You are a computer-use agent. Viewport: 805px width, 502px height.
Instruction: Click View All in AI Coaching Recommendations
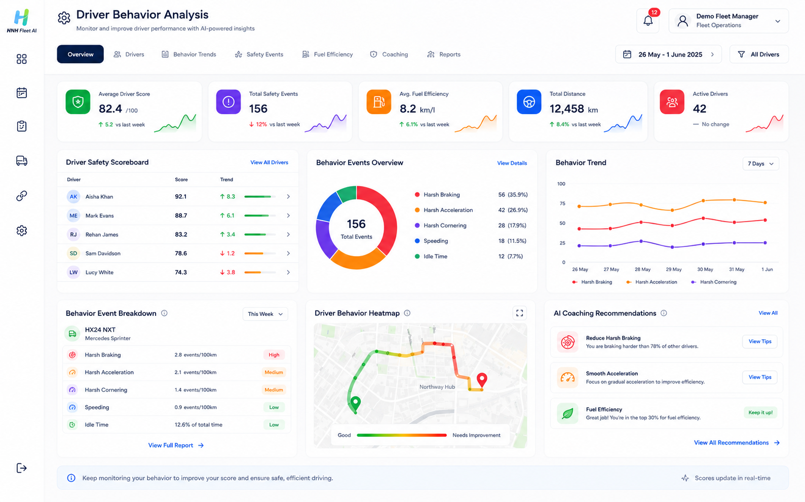point(768,313)
